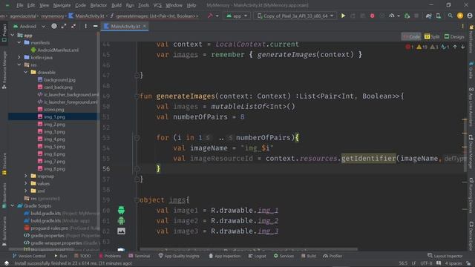475x267 pixels.
Task: Expand the kotlin+java folder
Action: [x=19, y=57]
